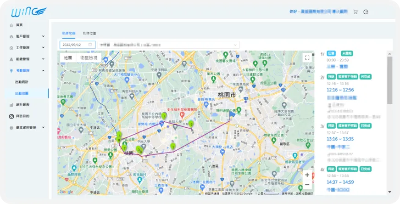Switch to the 軌跡地圖 tab

pos(69,33)
